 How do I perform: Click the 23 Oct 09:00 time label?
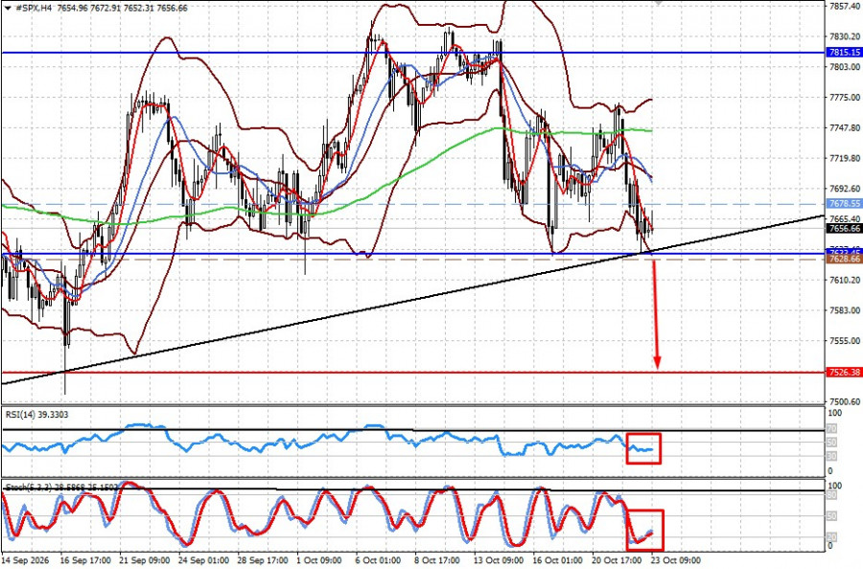(676, 560)
